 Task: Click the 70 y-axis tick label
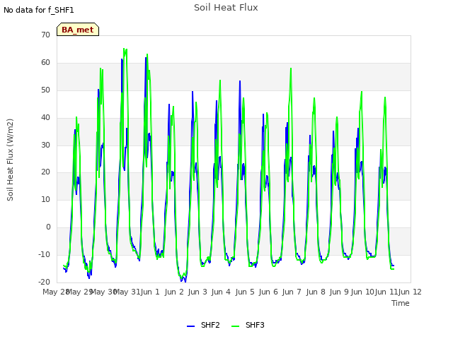(45, 35)
